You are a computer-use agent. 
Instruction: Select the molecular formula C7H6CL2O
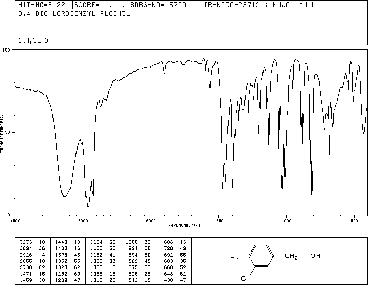tap(33, 41)
